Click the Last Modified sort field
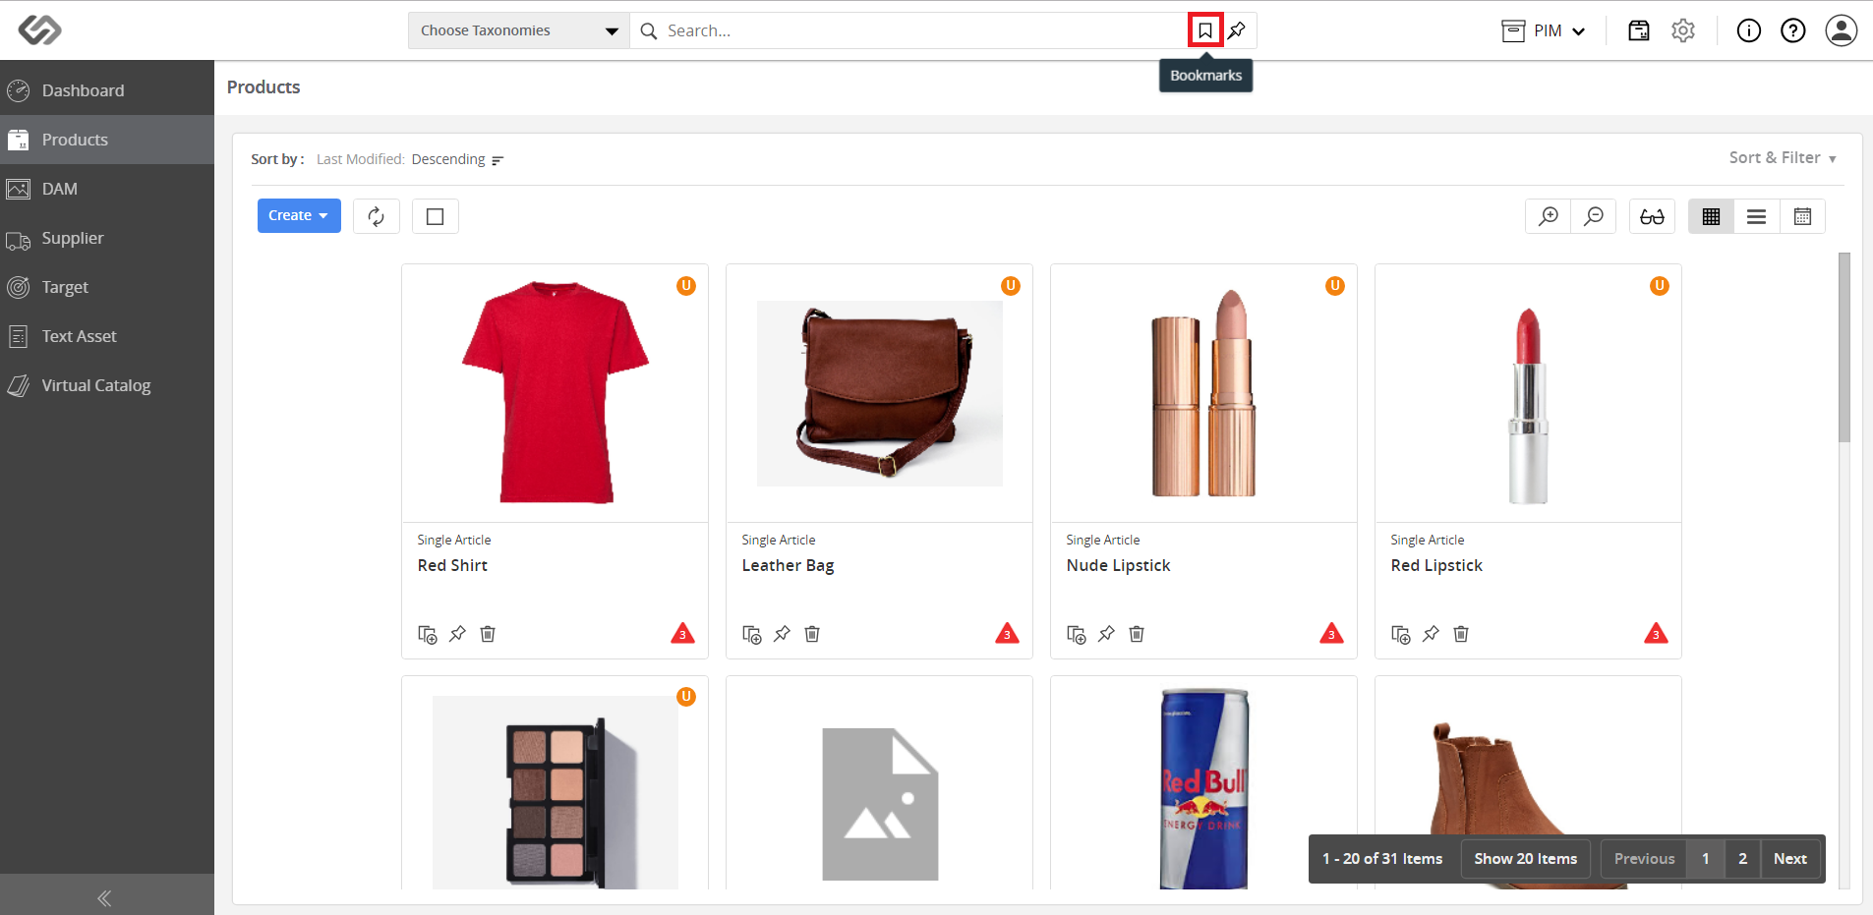Viewport: 1873px width, 915px height. coord(360,159)
